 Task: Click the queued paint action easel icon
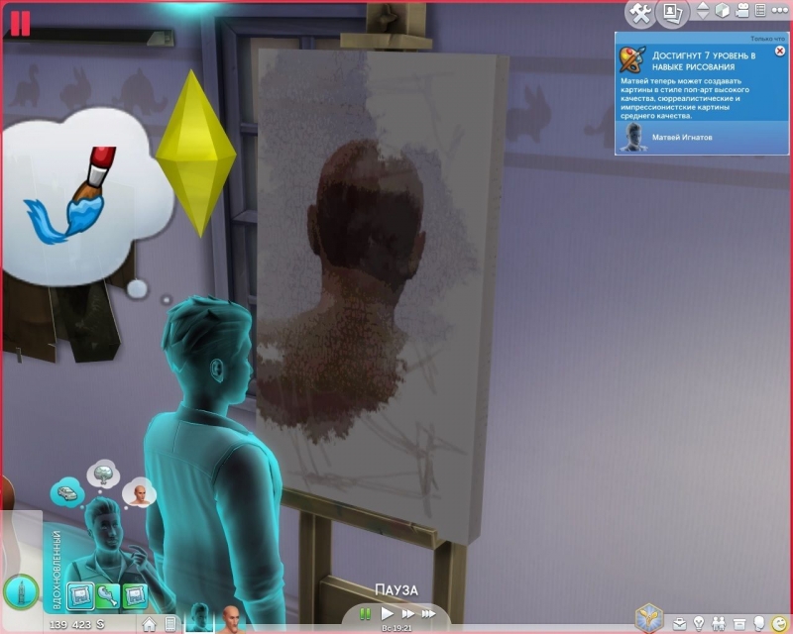(21, 592)
